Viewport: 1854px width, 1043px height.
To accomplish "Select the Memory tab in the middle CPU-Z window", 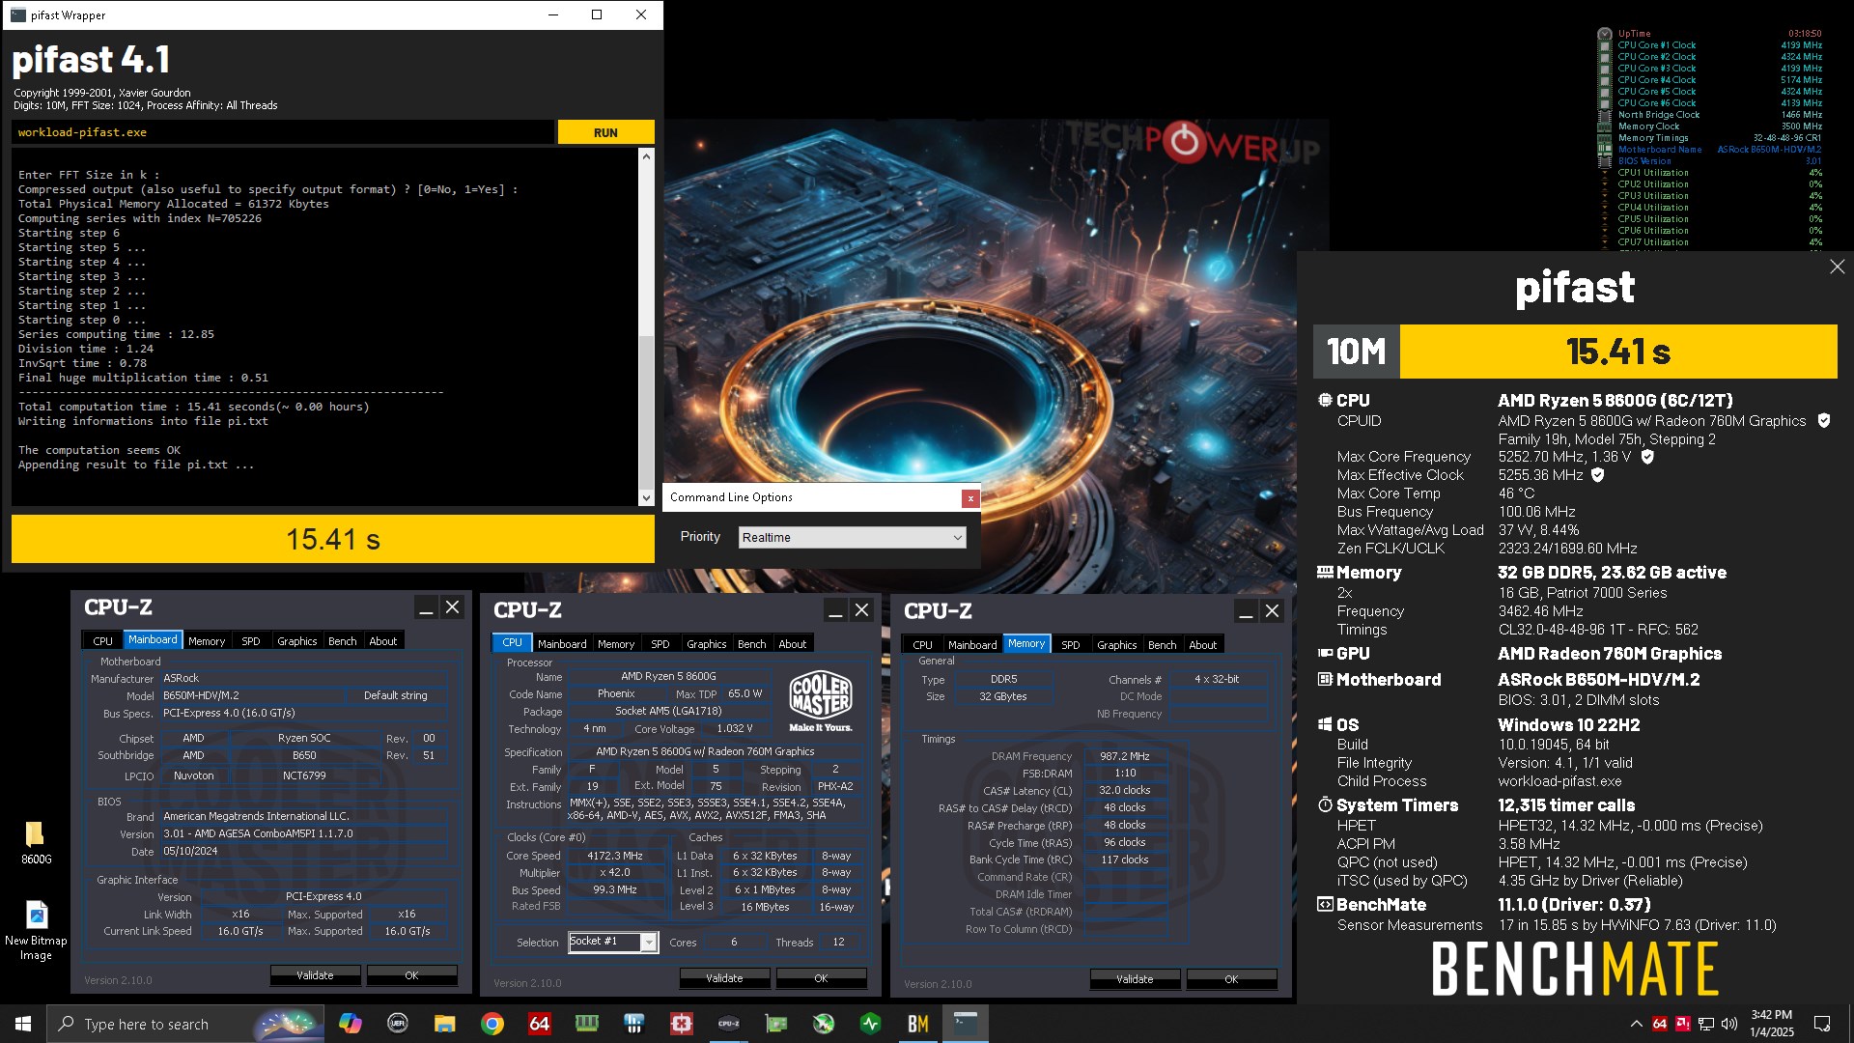I will [616, 644].
